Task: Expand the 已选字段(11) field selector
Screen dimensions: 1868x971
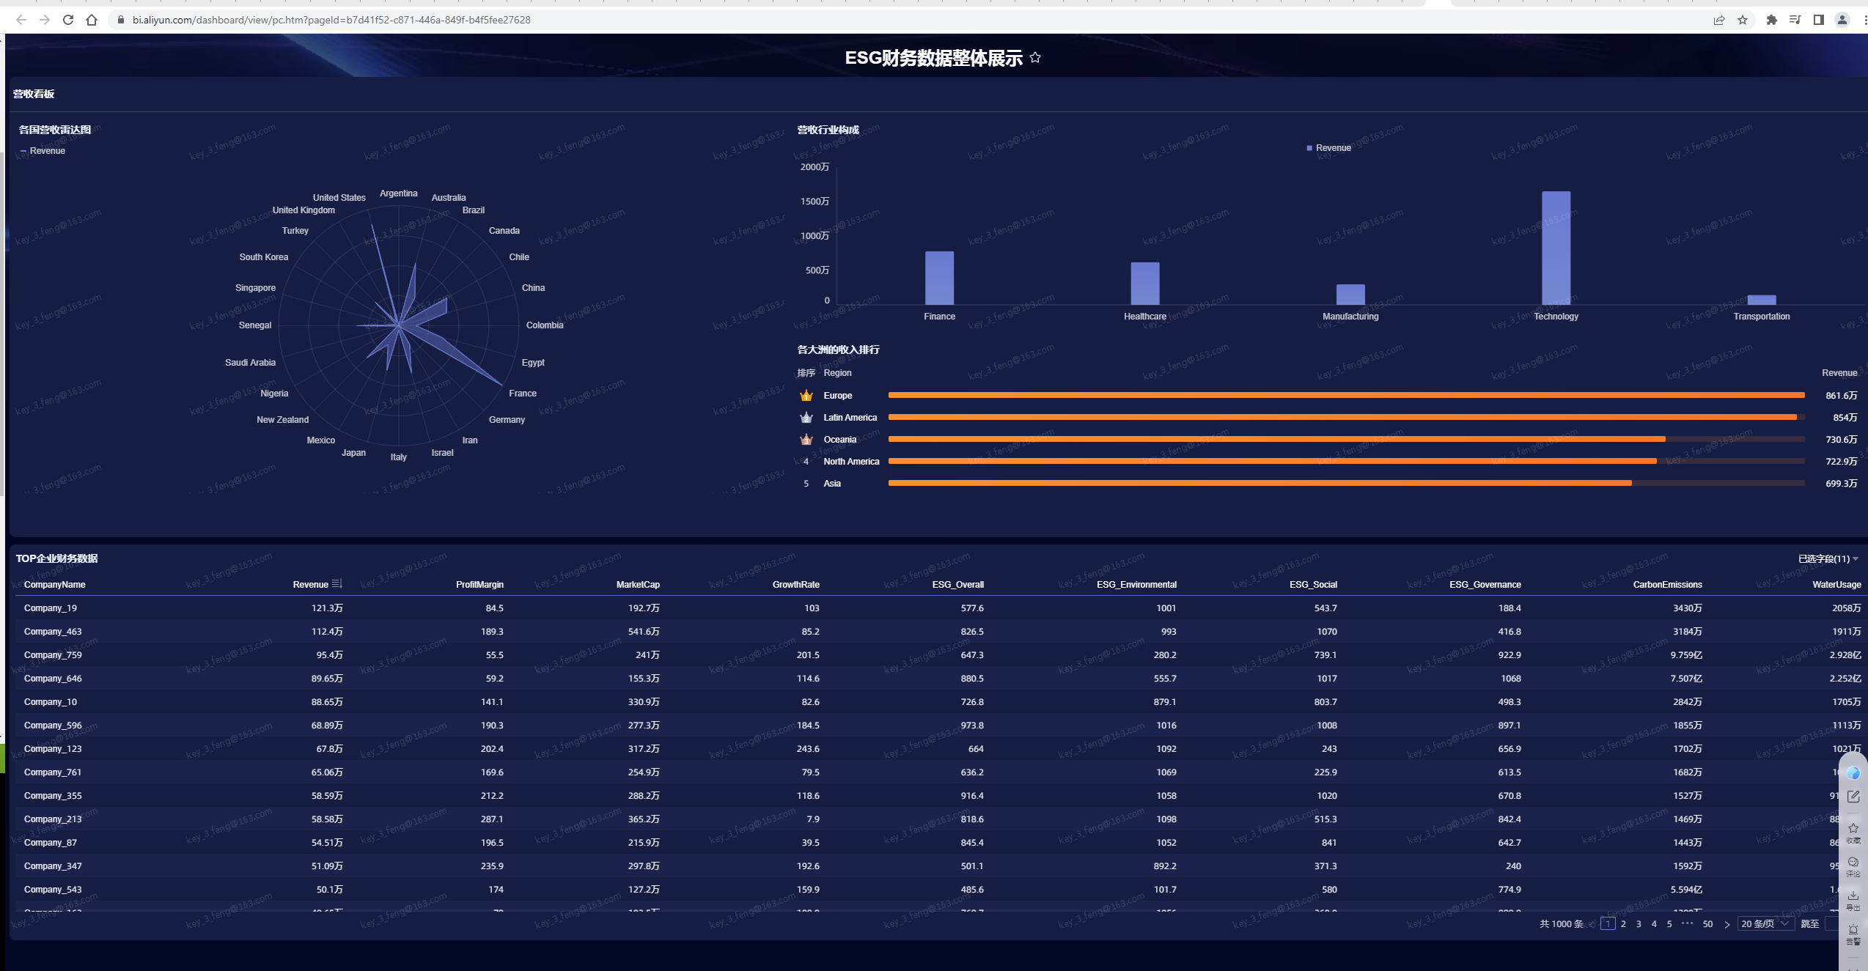Action: [1828, 558]
